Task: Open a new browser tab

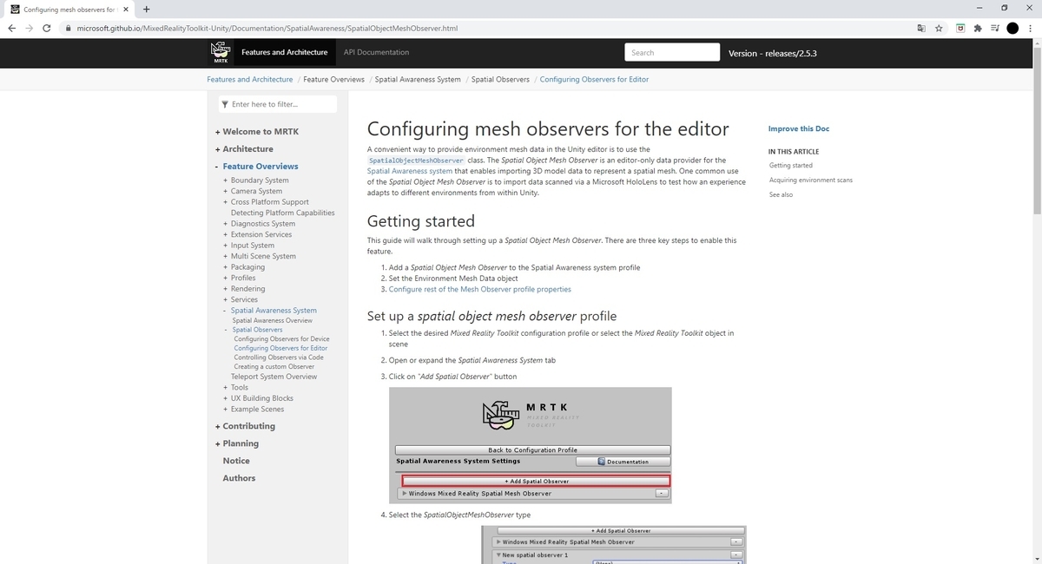Action: click(x=146, y=10)
